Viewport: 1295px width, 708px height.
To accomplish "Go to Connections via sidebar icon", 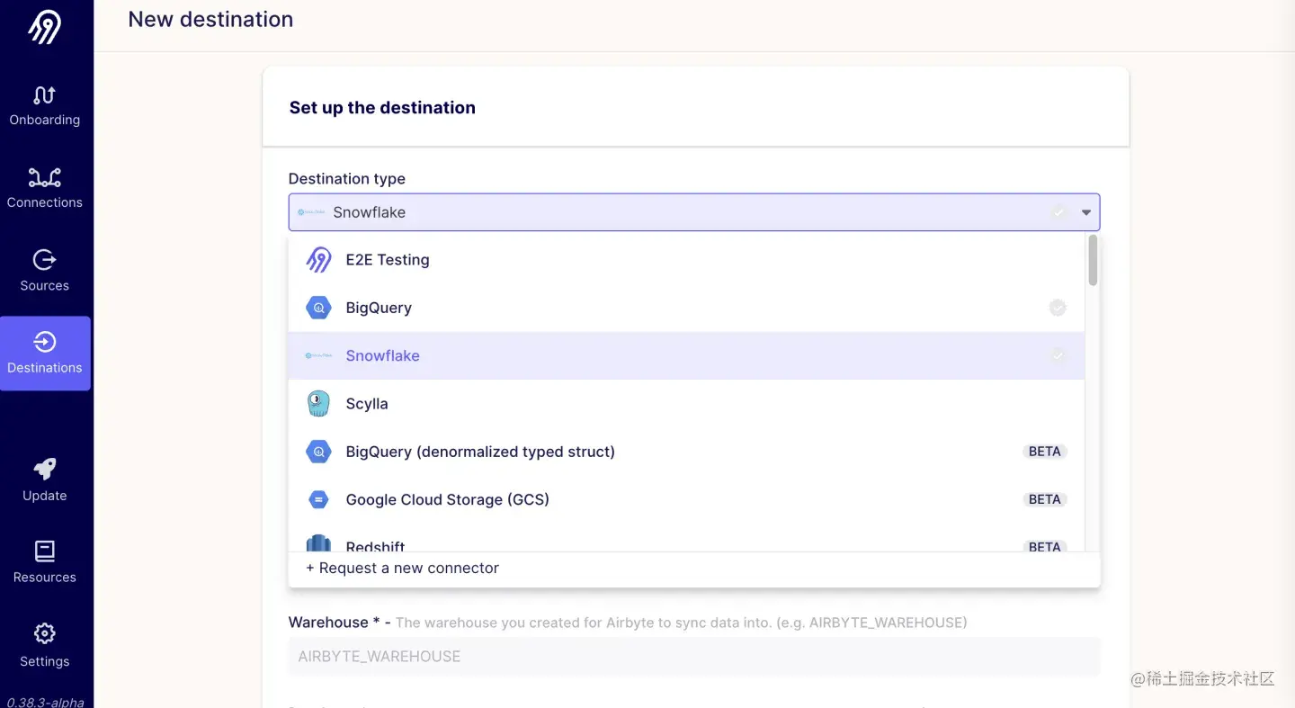I will click(44, 177).
